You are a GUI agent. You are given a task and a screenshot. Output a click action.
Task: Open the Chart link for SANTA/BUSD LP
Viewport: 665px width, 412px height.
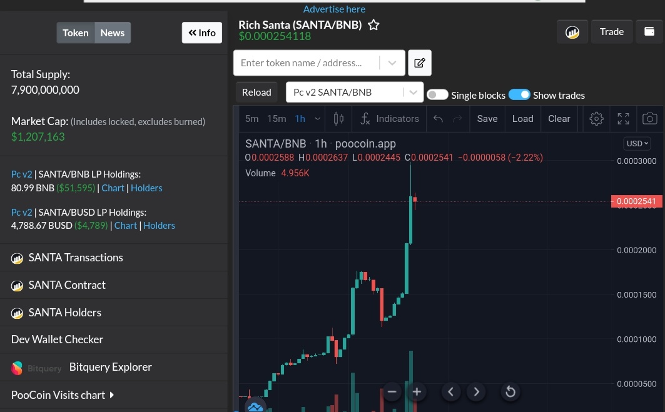(126, 226)
